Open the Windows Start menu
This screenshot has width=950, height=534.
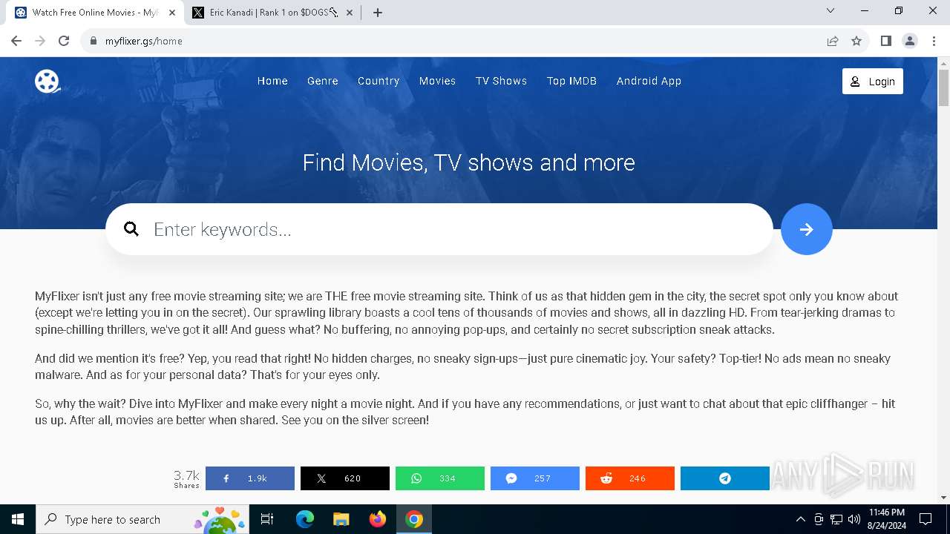(18, 519)
